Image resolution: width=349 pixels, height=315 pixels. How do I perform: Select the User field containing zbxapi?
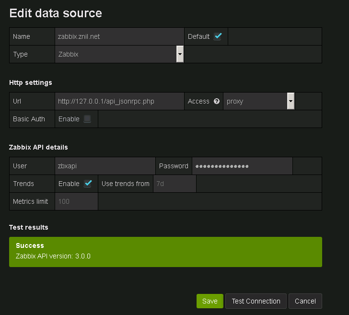105,166
